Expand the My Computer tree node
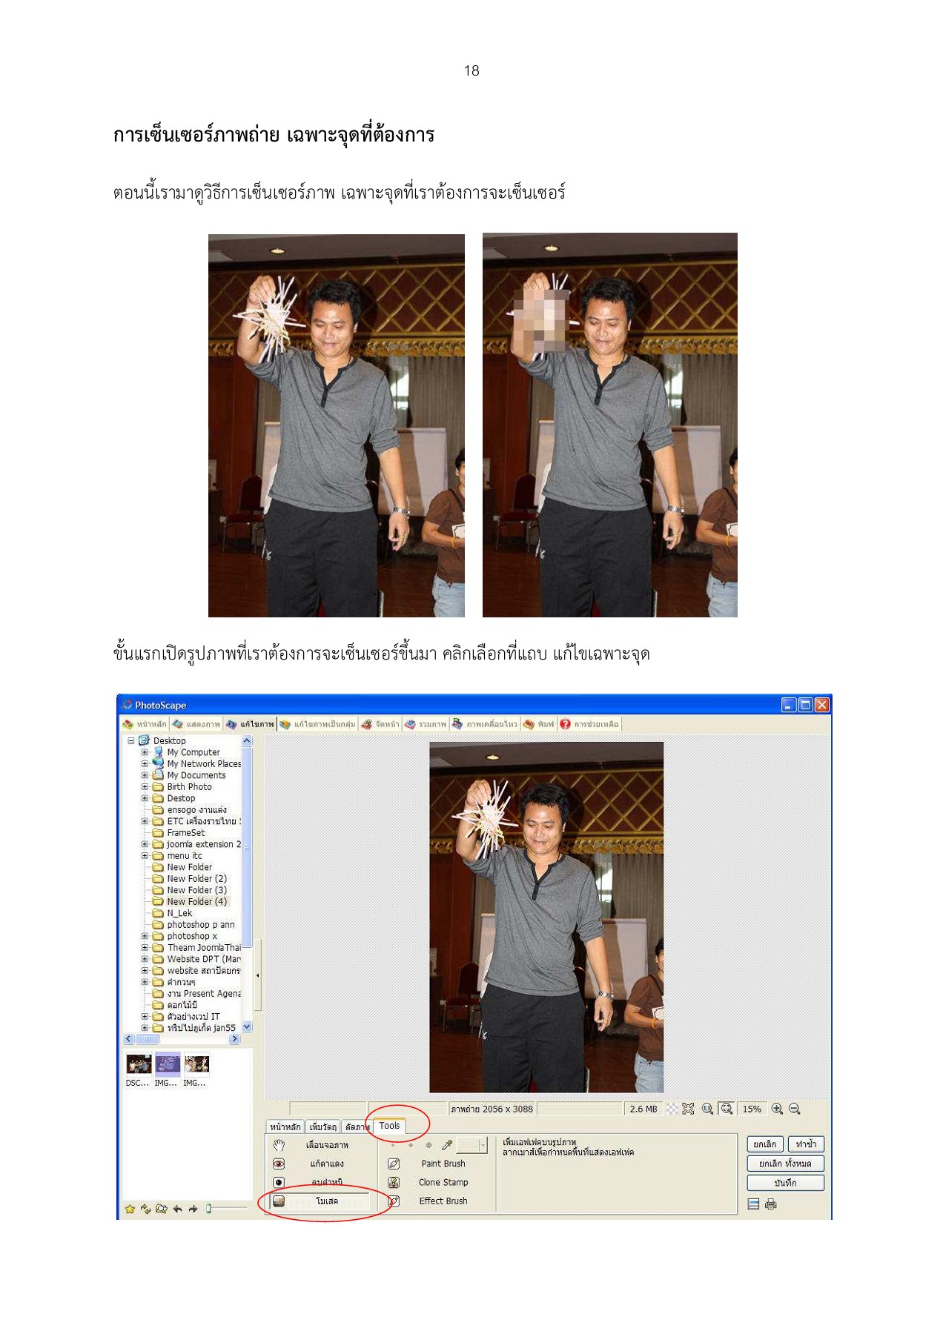The width and height of the screenshot is (943, 1334). tap(145, 752)
